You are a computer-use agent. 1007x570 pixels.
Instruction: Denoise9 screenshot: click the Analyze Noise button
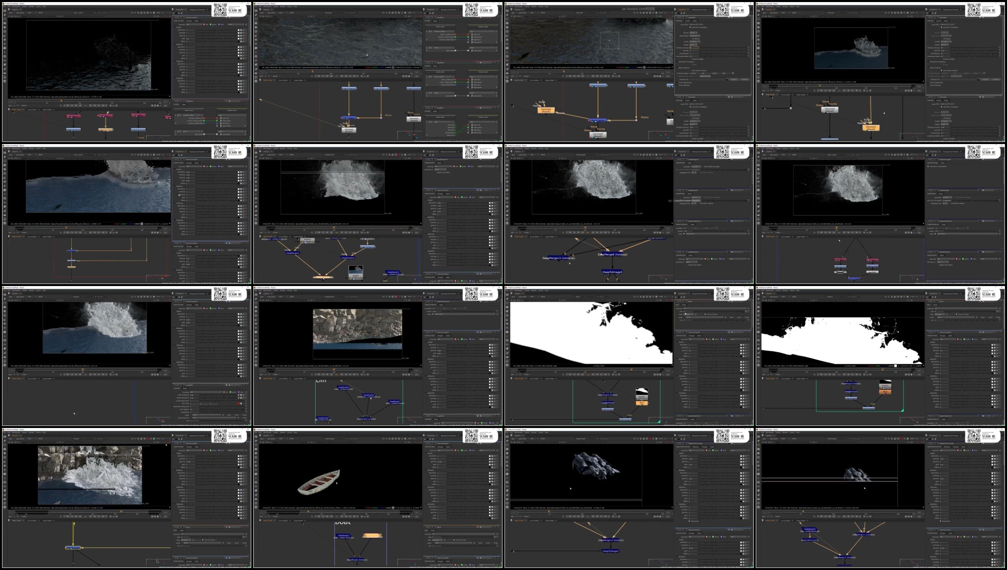(x=705, y=76)
